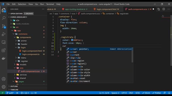Click the VS Code logo icon
Viewport: 172px width, 96px height.
3,4
